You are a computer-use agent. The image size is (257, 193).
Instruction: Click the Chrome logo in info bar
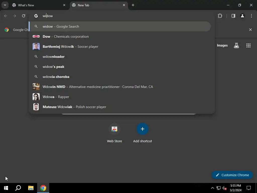click(x=7, y=30)
